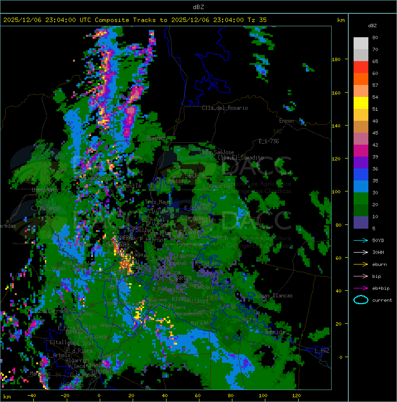Click the 'Lomas_Blancas' map label
The width and height of the screenshot is (397, 402).
(x=274, y=296)
